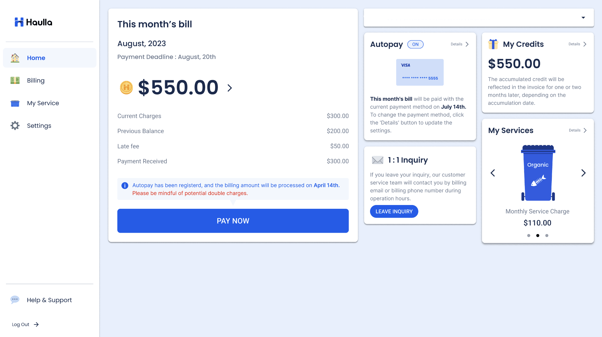
Task: Click the Visa card ending 5555 thumbnail
Action: click(x=420, y=72)
